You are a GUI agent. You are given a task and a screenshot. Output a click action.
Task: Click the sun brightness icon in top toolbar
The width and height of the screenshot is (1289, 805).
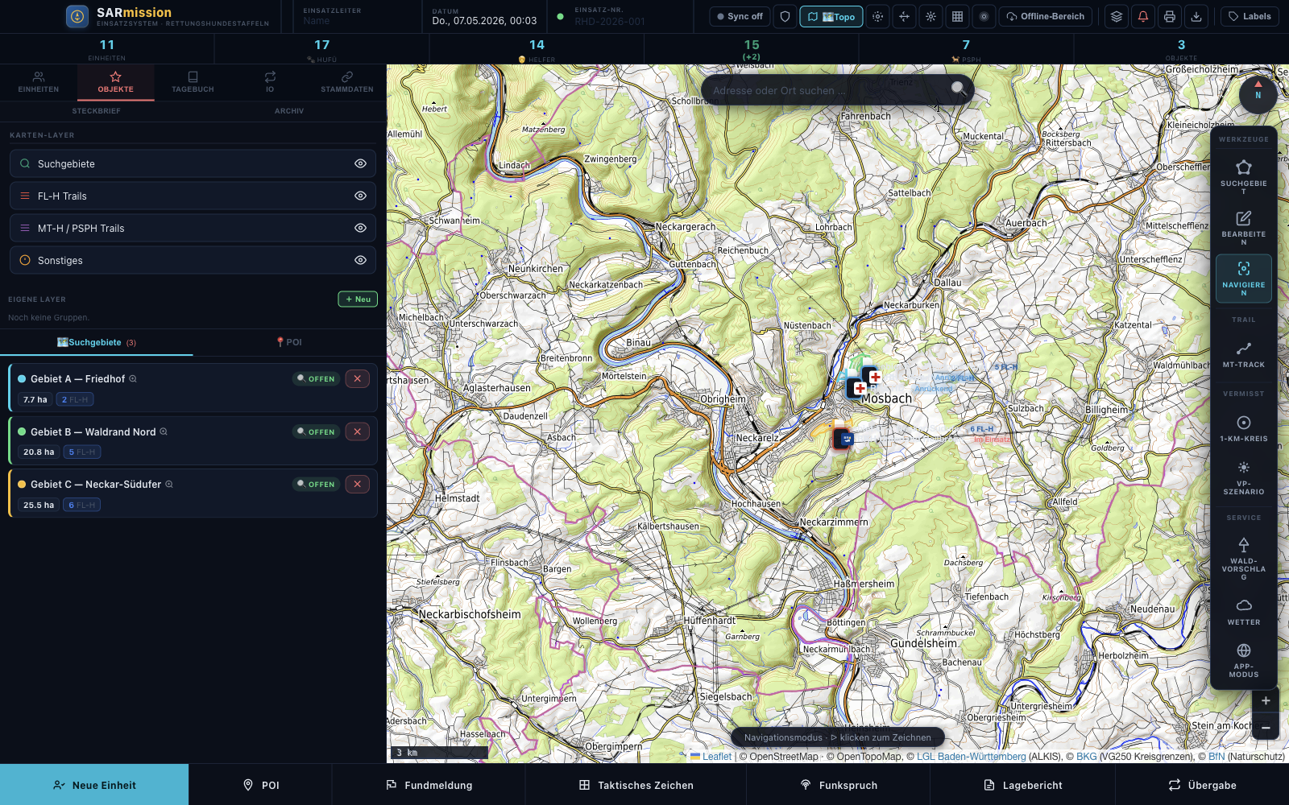point(930,16)
